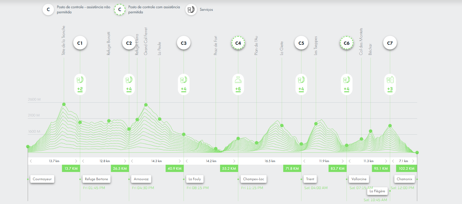
Task: Click the Trient location label
Action: (x=310, y=179)
